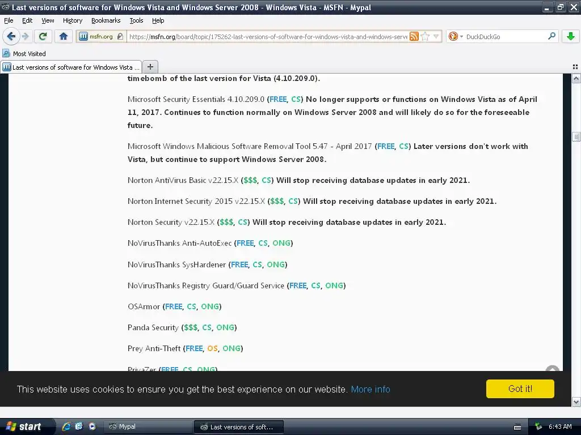Click the OS tag for Prey Anti-Theft
This screenshot has height=435, width=581.
(212, 348)
